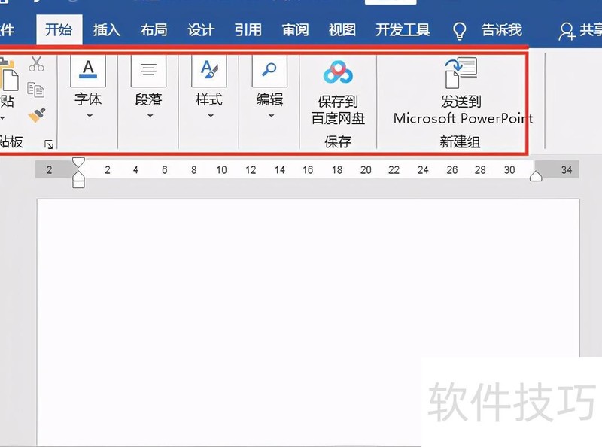Image resolution: width=602 pixels, height=447 pixels.
Task: Click the Copy icon in clipboard group
Action: (36, 90)
